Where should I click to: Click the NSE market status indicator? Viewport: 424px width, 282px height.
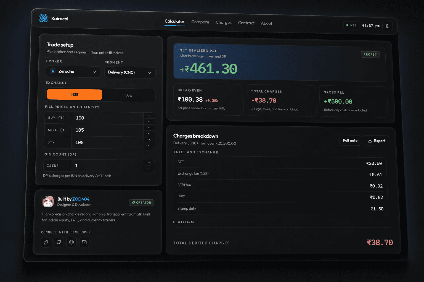(x=351, y=25)
